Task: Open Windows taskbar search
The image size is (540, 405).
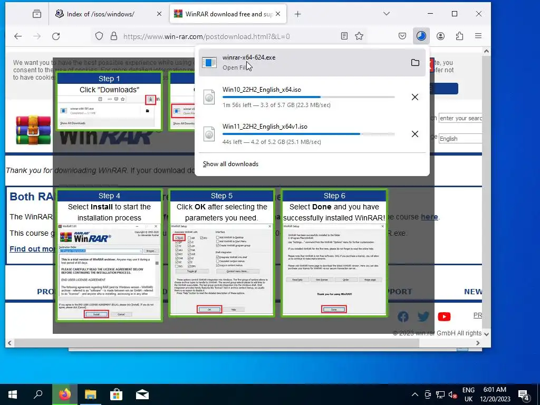Action: 38,394
